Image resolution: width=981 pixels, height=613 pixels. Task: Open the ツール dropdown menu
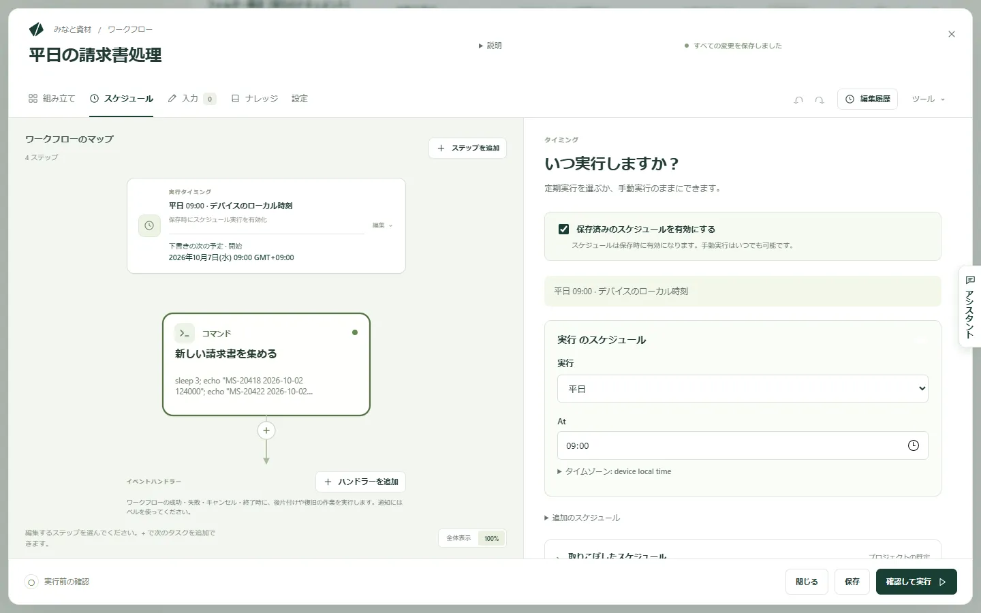point(929,99)
